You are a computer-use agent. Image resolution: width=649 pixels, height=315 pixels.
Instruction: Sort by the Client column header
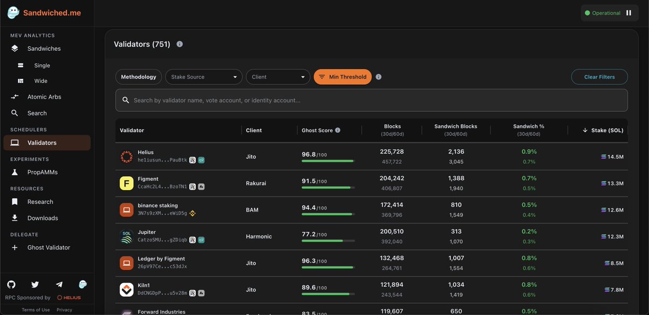click(254, 130)
